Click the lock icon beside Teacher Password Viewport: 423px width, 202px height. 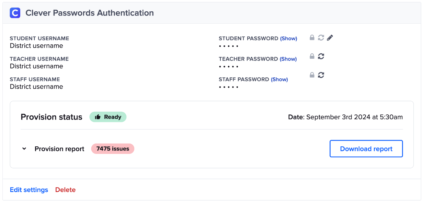[x=312, y=56]
